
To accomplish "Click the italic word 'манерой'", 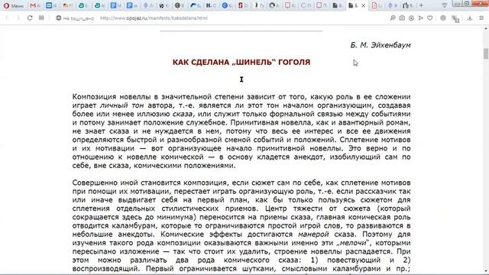I will point(313,235).
